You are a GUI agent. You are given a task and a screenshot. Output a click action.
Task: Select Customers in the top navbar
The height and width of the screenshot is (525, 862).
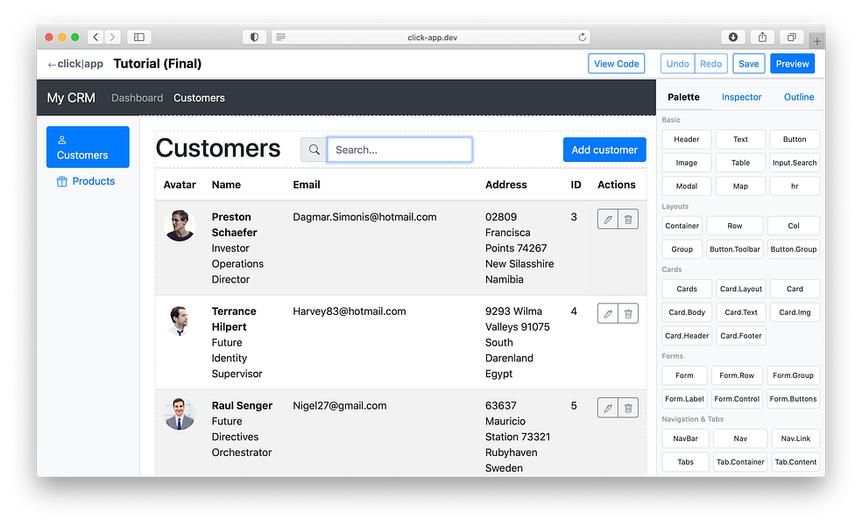pyautogui.click(x=199, y=98)
